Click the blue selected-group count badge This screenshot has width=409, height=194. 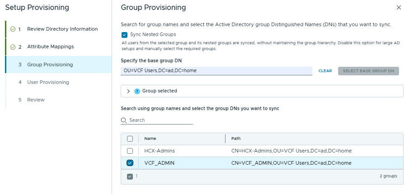137,91
